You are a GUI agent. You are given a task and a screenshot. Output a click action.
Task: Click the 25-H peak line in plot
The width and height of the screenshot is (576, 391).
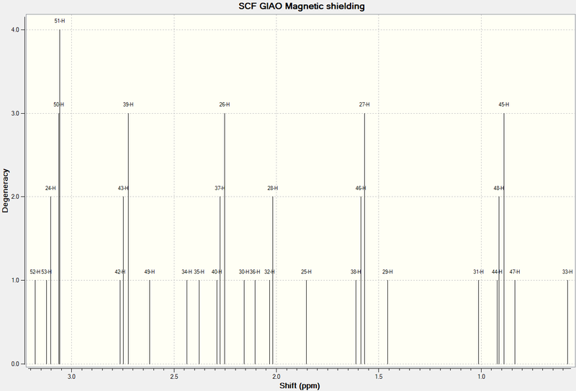coord(307,322)
